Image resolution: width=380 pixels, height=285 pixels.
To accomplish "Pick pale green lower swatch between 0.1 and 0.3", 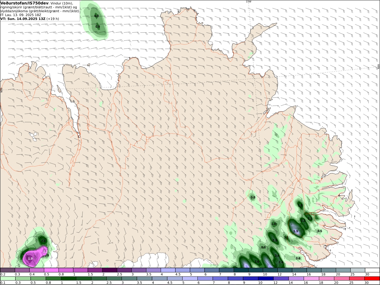I will (7, 278).
